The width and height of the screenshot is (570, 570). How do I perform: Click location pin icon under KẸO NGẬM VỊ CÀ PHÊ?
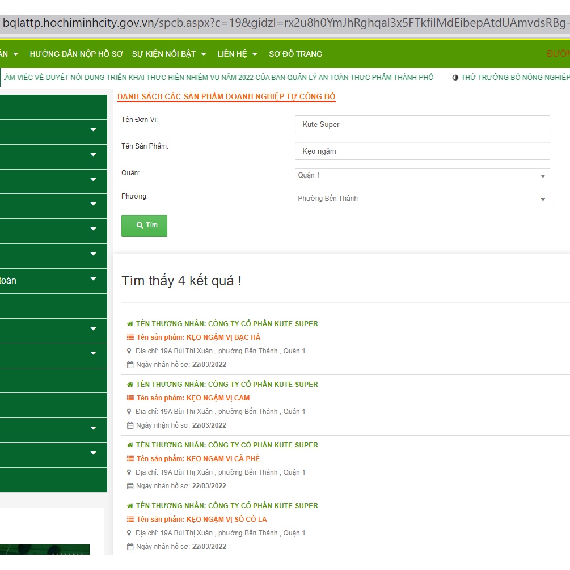tap(129, 472)
